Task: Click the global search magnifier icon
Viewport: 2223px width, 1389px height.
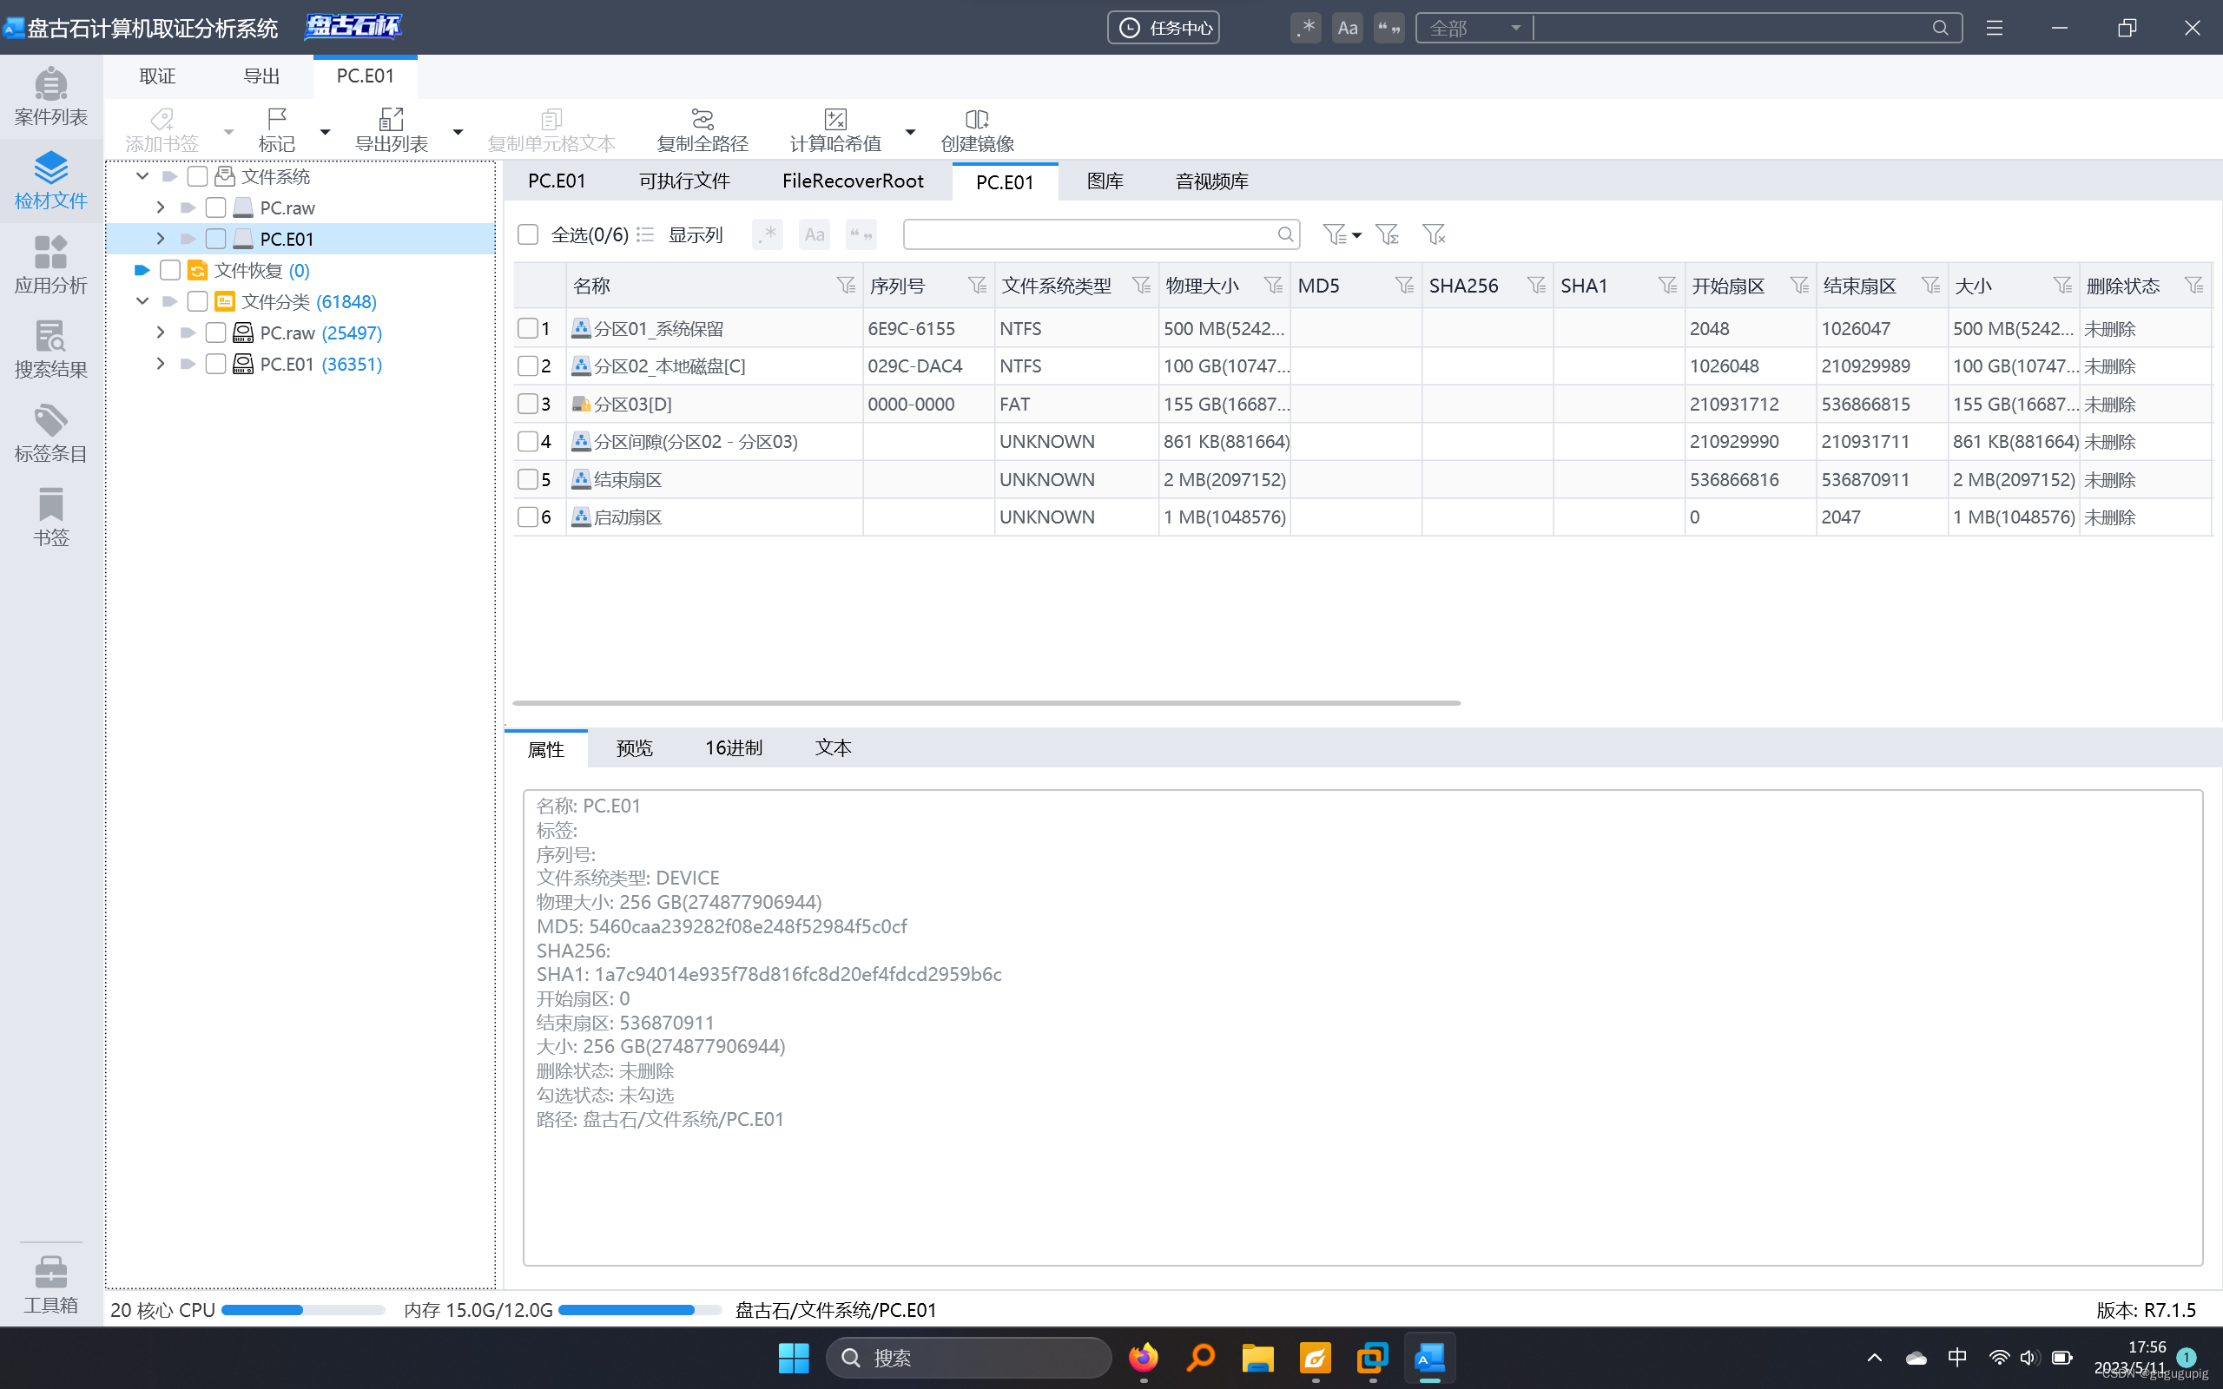Action: click(x=1940, y=28)
